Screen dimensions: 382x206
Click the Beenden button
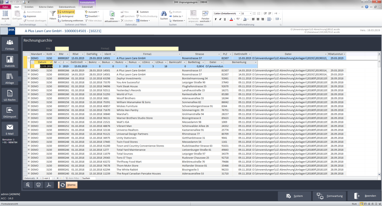pyautogui.click(x=364, y=196)
